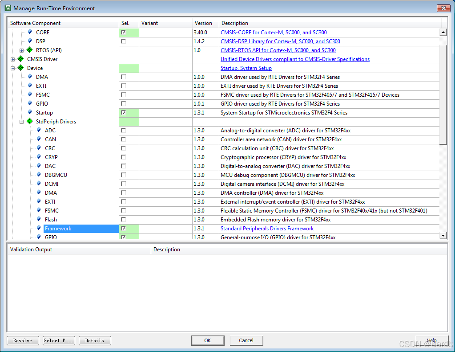Open the CMSIS-RTOS API link
The width and height of the screenshot is (455, 352).
point(278,50)
